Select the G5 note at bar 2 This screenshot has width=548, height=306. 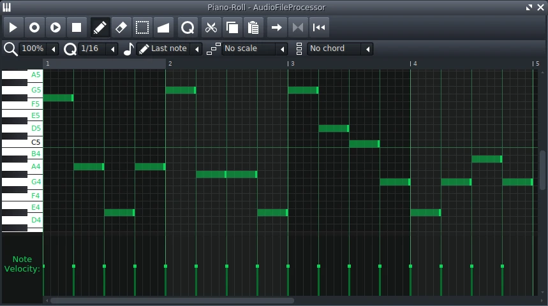click(181, 90)
